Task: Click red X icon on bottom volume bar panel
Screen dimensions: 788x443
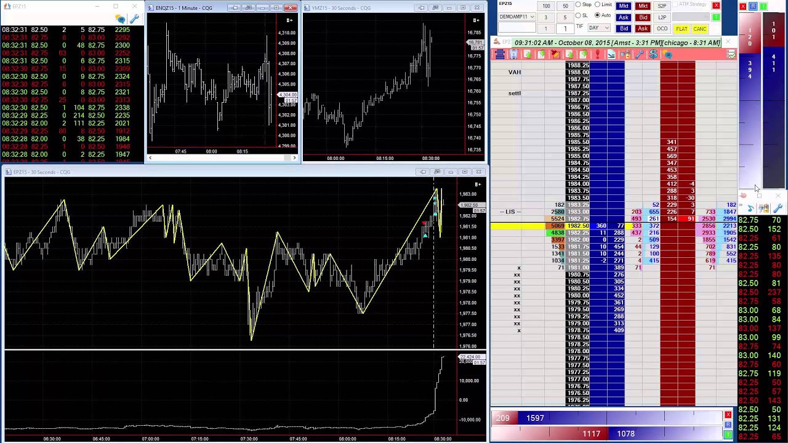Action: pyautogui.click(x=728, y=415)
